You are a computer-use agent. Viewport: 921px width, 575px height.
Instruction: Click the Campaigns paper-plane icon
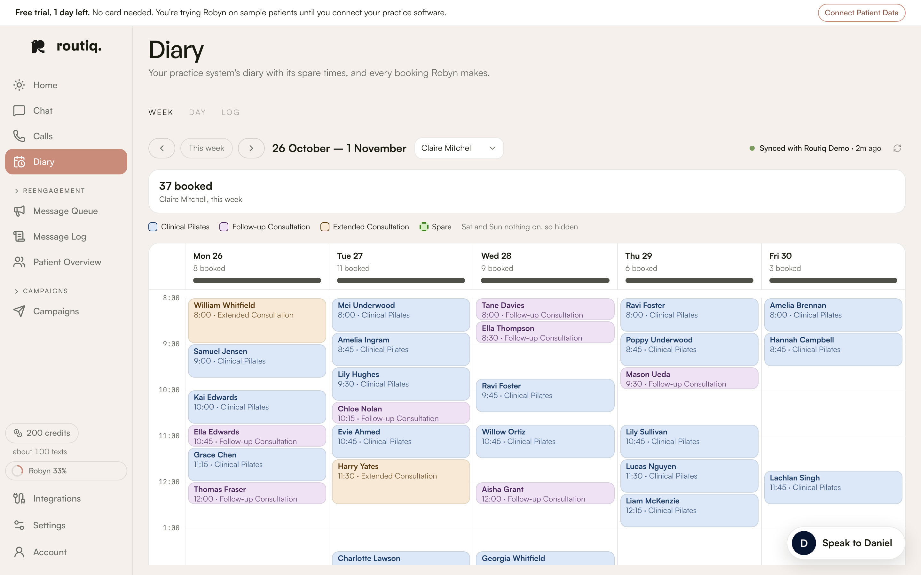click(19, 311)
